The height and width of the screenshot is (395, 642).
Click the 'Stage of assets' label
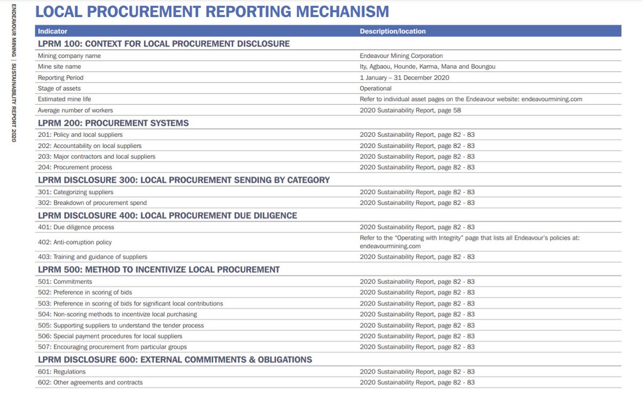coord(59,88)
